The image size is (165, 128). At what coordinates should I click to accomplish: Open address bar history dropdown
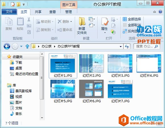121,46
